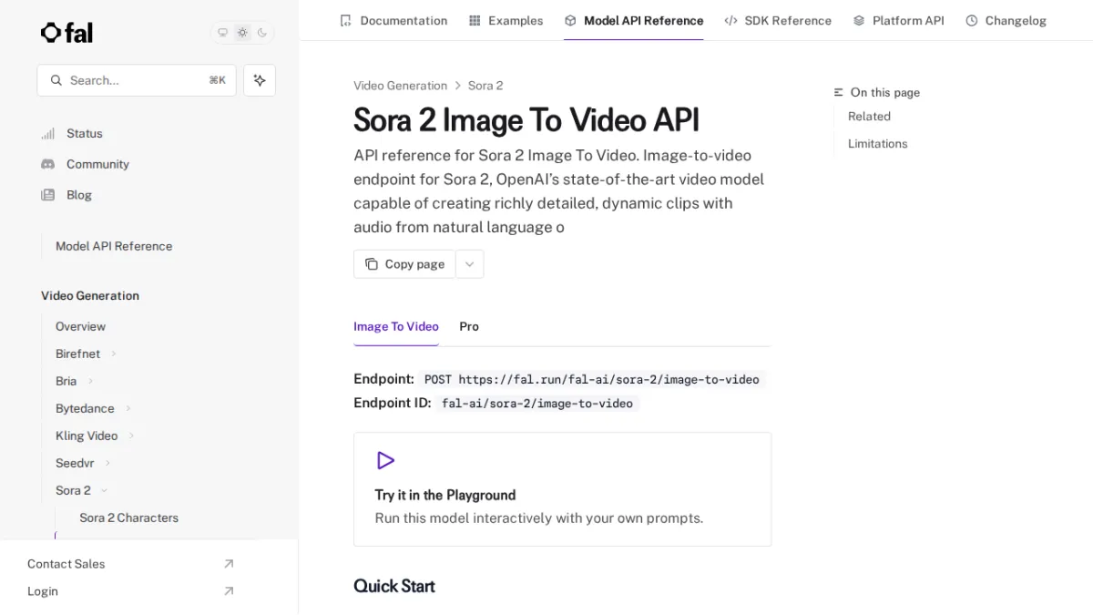Click the Model API Reference cube icon
1093x615 pixels.
coord(570,20)
